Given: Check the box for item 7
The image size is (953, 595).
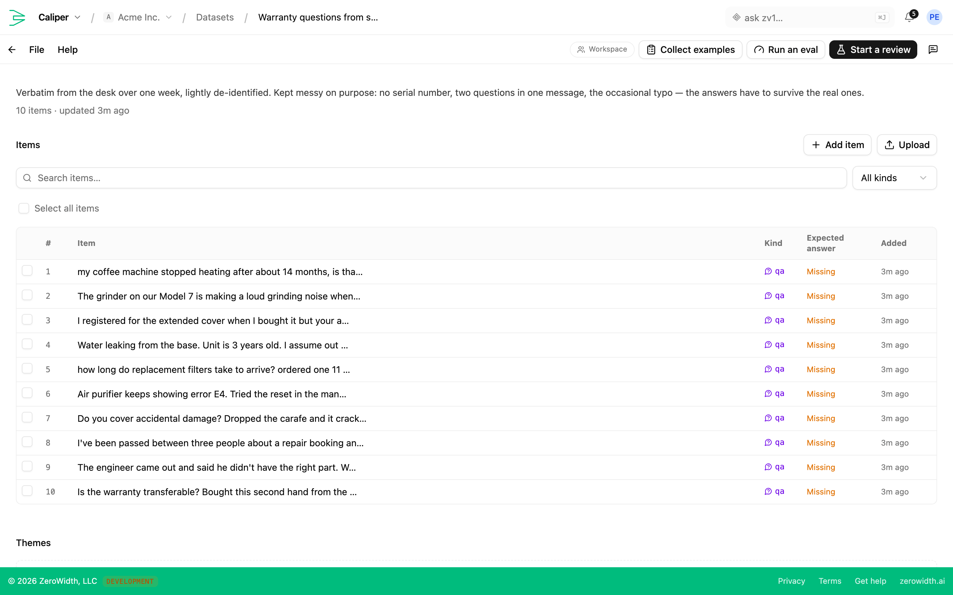Looking at the screenshot, I should click(x=27, y=417).
